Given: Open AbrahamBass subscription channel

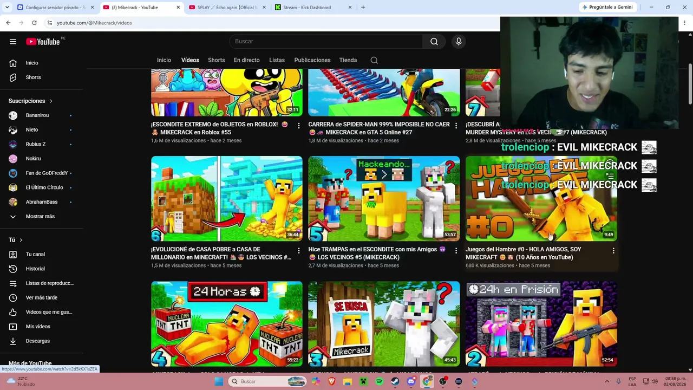Looking at the screenshot, I should pyautogui.click(x=42, y=202).
